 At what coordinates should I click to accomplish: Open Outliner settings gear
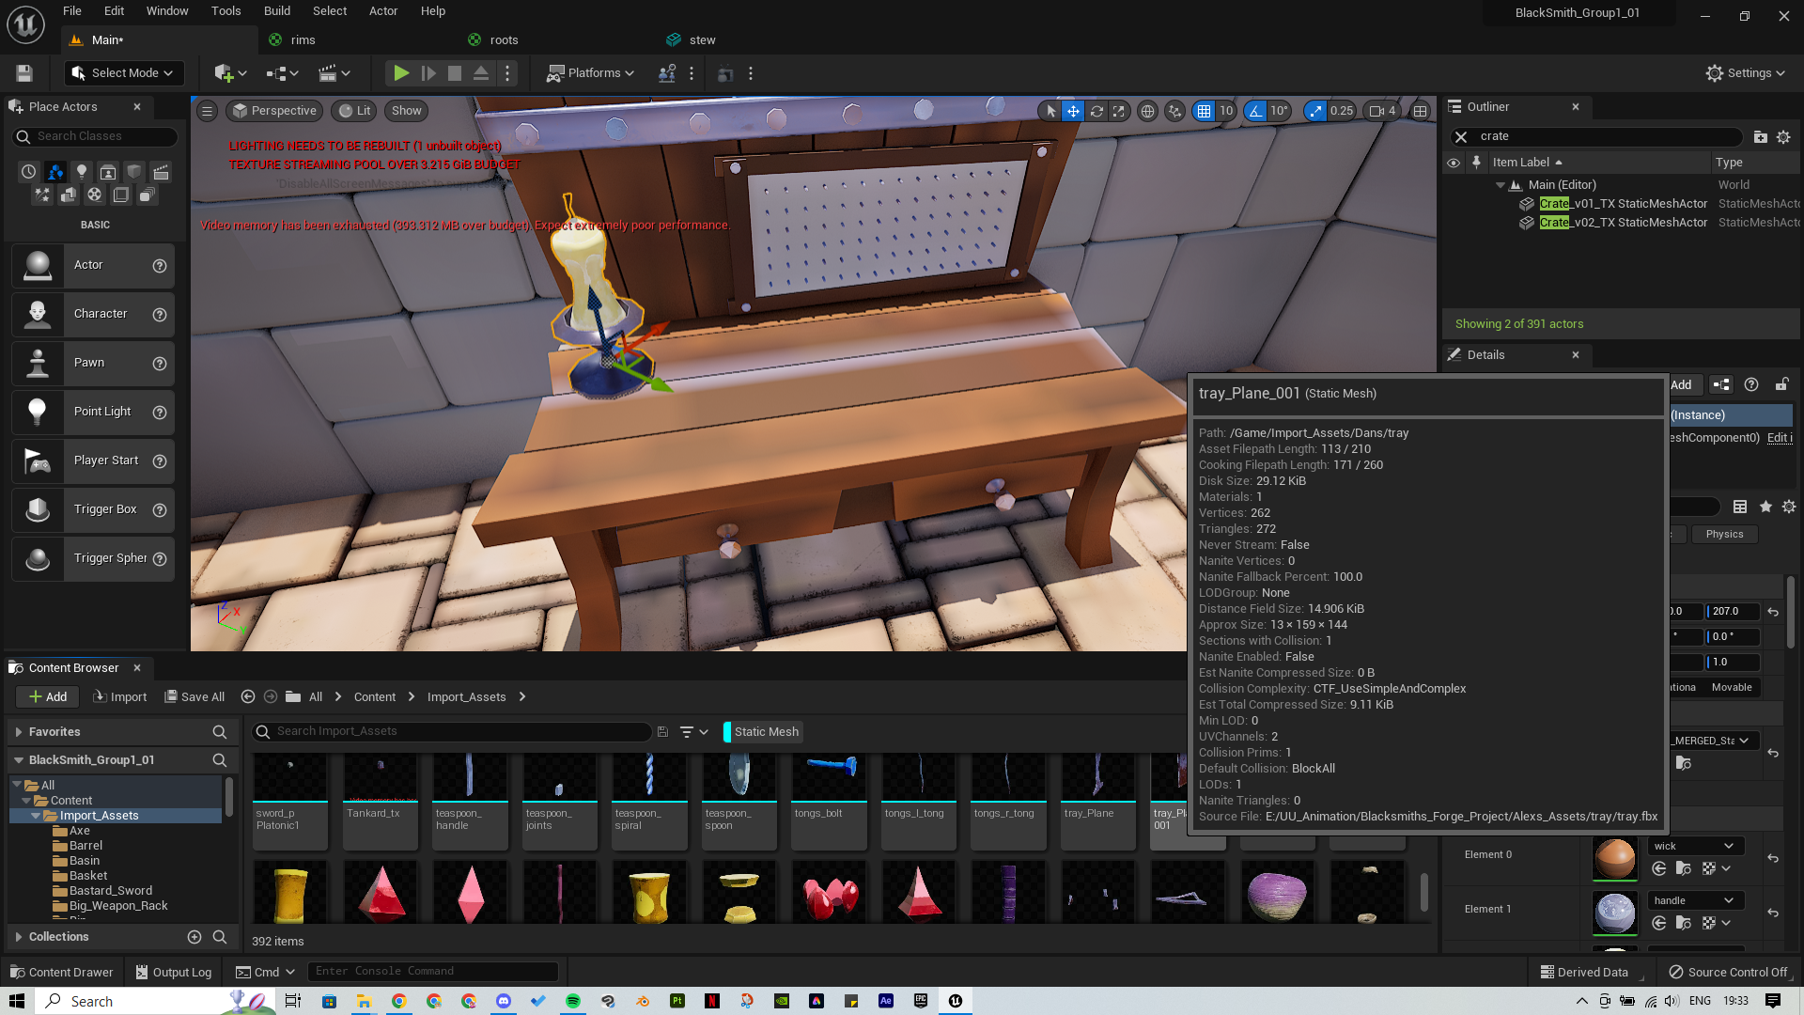pos(1783,137)
